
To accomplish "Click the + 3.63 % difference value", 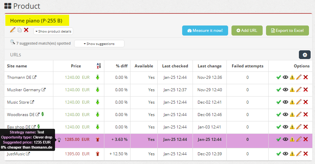I will (119, 140).
